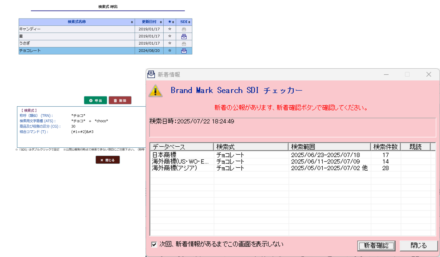The width and height of the screenshot is (440, 257).
Task: Click the hit count 28
Action: pyautogui.click(x=385, y=168)
